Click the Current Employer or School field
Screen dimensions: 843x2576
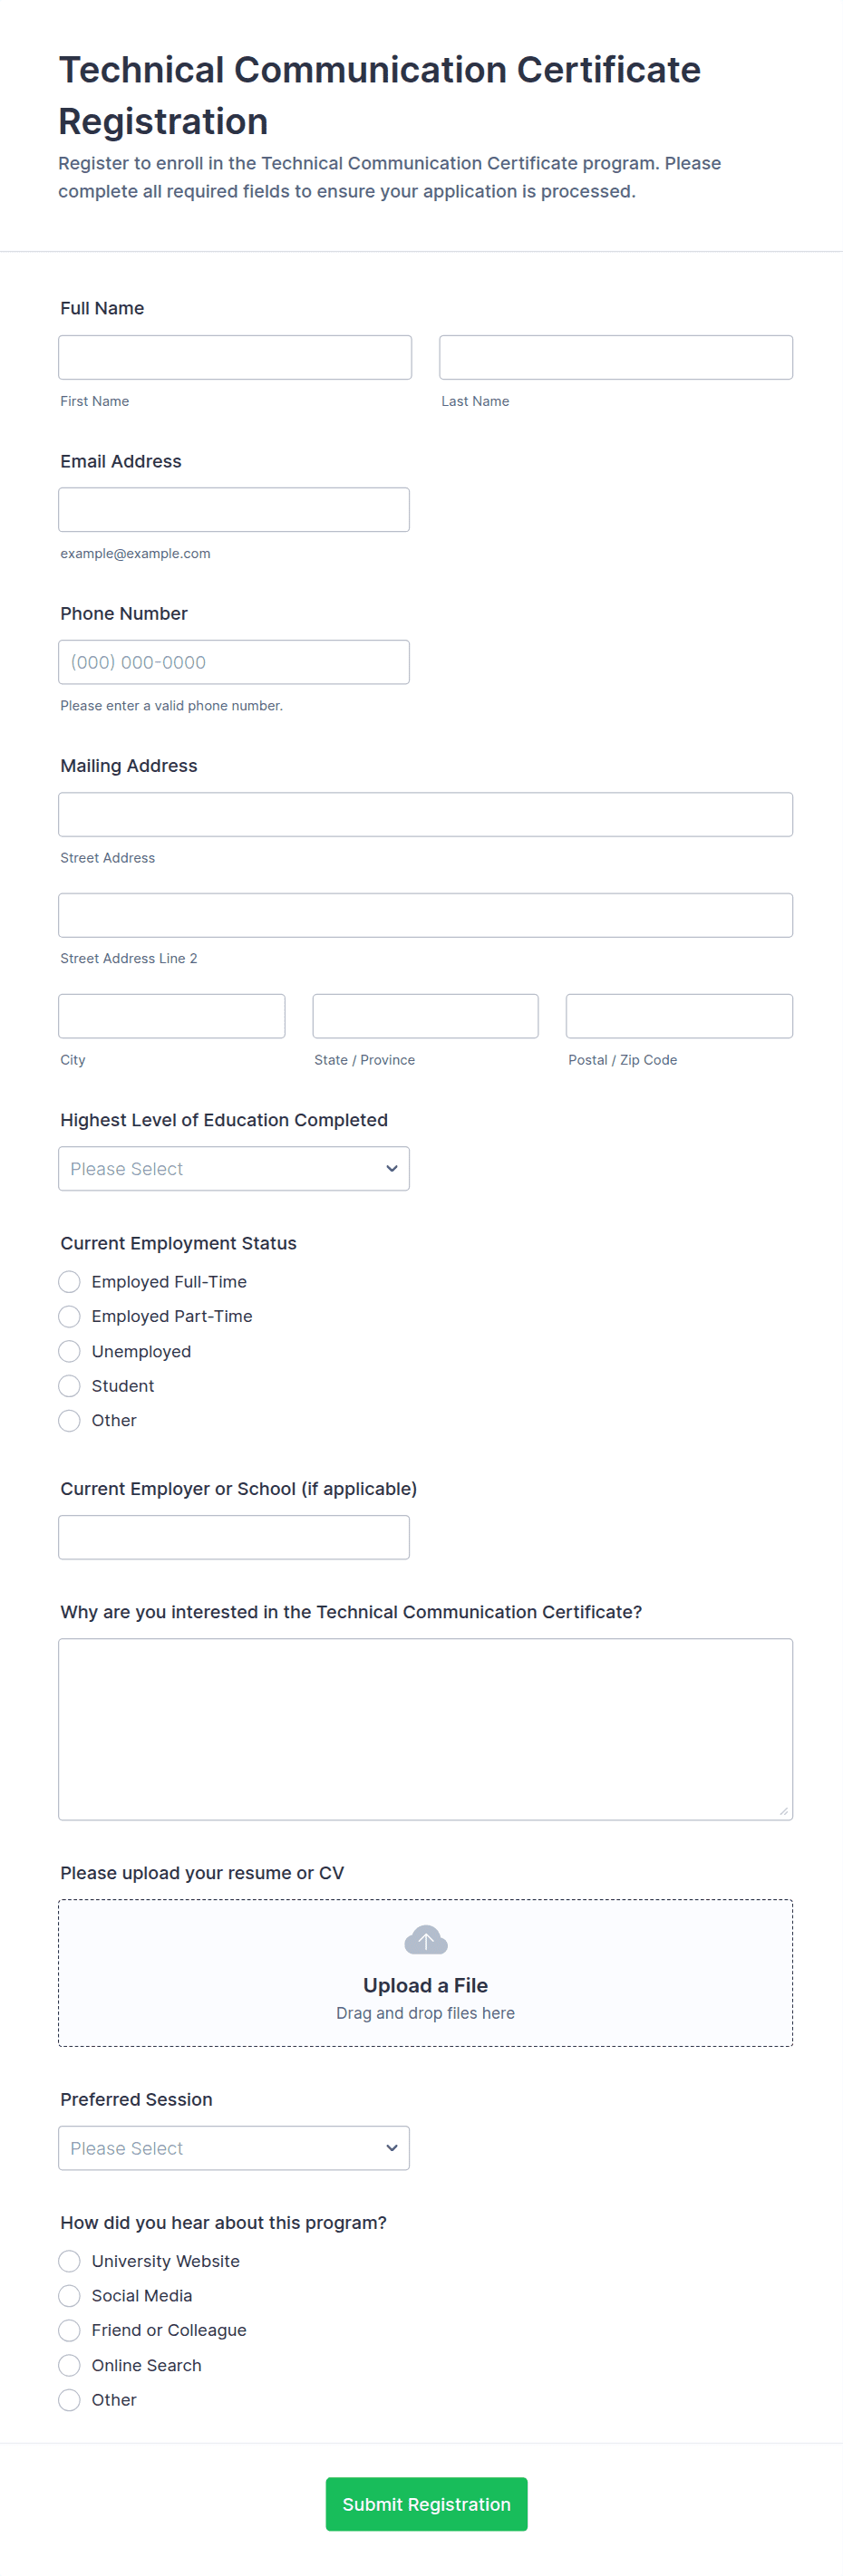[x=234, y=1537]
